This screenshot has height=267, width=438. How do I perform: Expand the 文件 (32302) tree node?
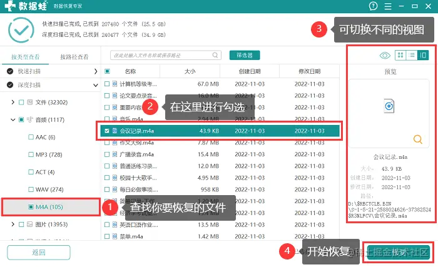tap(13, 102)
